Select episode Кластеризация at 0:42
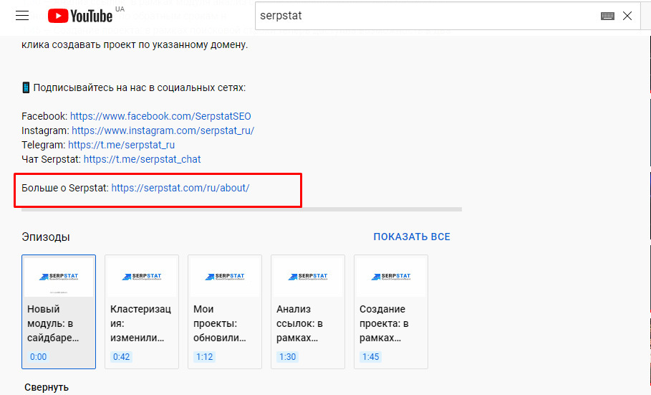651x395 pixels. (142, 312)
